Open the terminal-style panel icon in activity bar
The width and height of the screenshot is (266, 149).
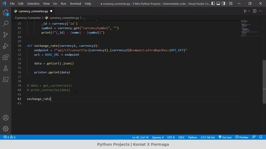pyautogui.click(x=5, y=79)
